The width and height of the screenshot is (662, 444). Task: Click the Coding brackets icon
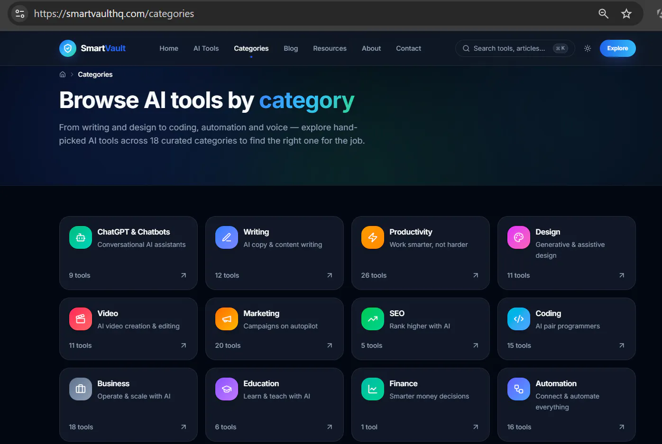pos(519,319)
